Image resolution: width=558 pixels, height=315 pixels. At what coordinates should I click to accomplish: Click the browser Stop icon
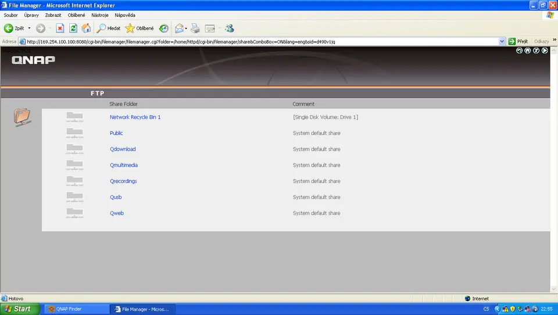coord(60,28)
